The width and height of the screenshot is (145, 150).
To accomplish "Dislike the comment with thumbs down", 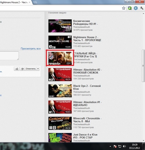I will pyautogui.click(x=22, y=69).
